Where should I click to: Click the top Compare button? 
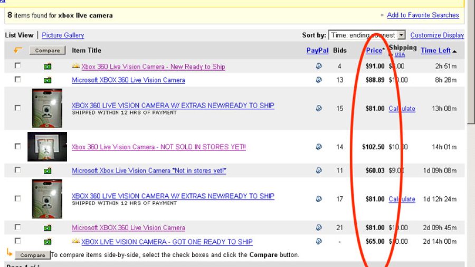coord(47,50)
